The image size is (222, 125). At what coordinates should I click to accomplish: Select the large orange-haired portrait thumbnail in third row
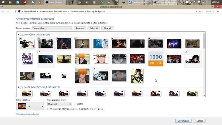tap(82, 76)
